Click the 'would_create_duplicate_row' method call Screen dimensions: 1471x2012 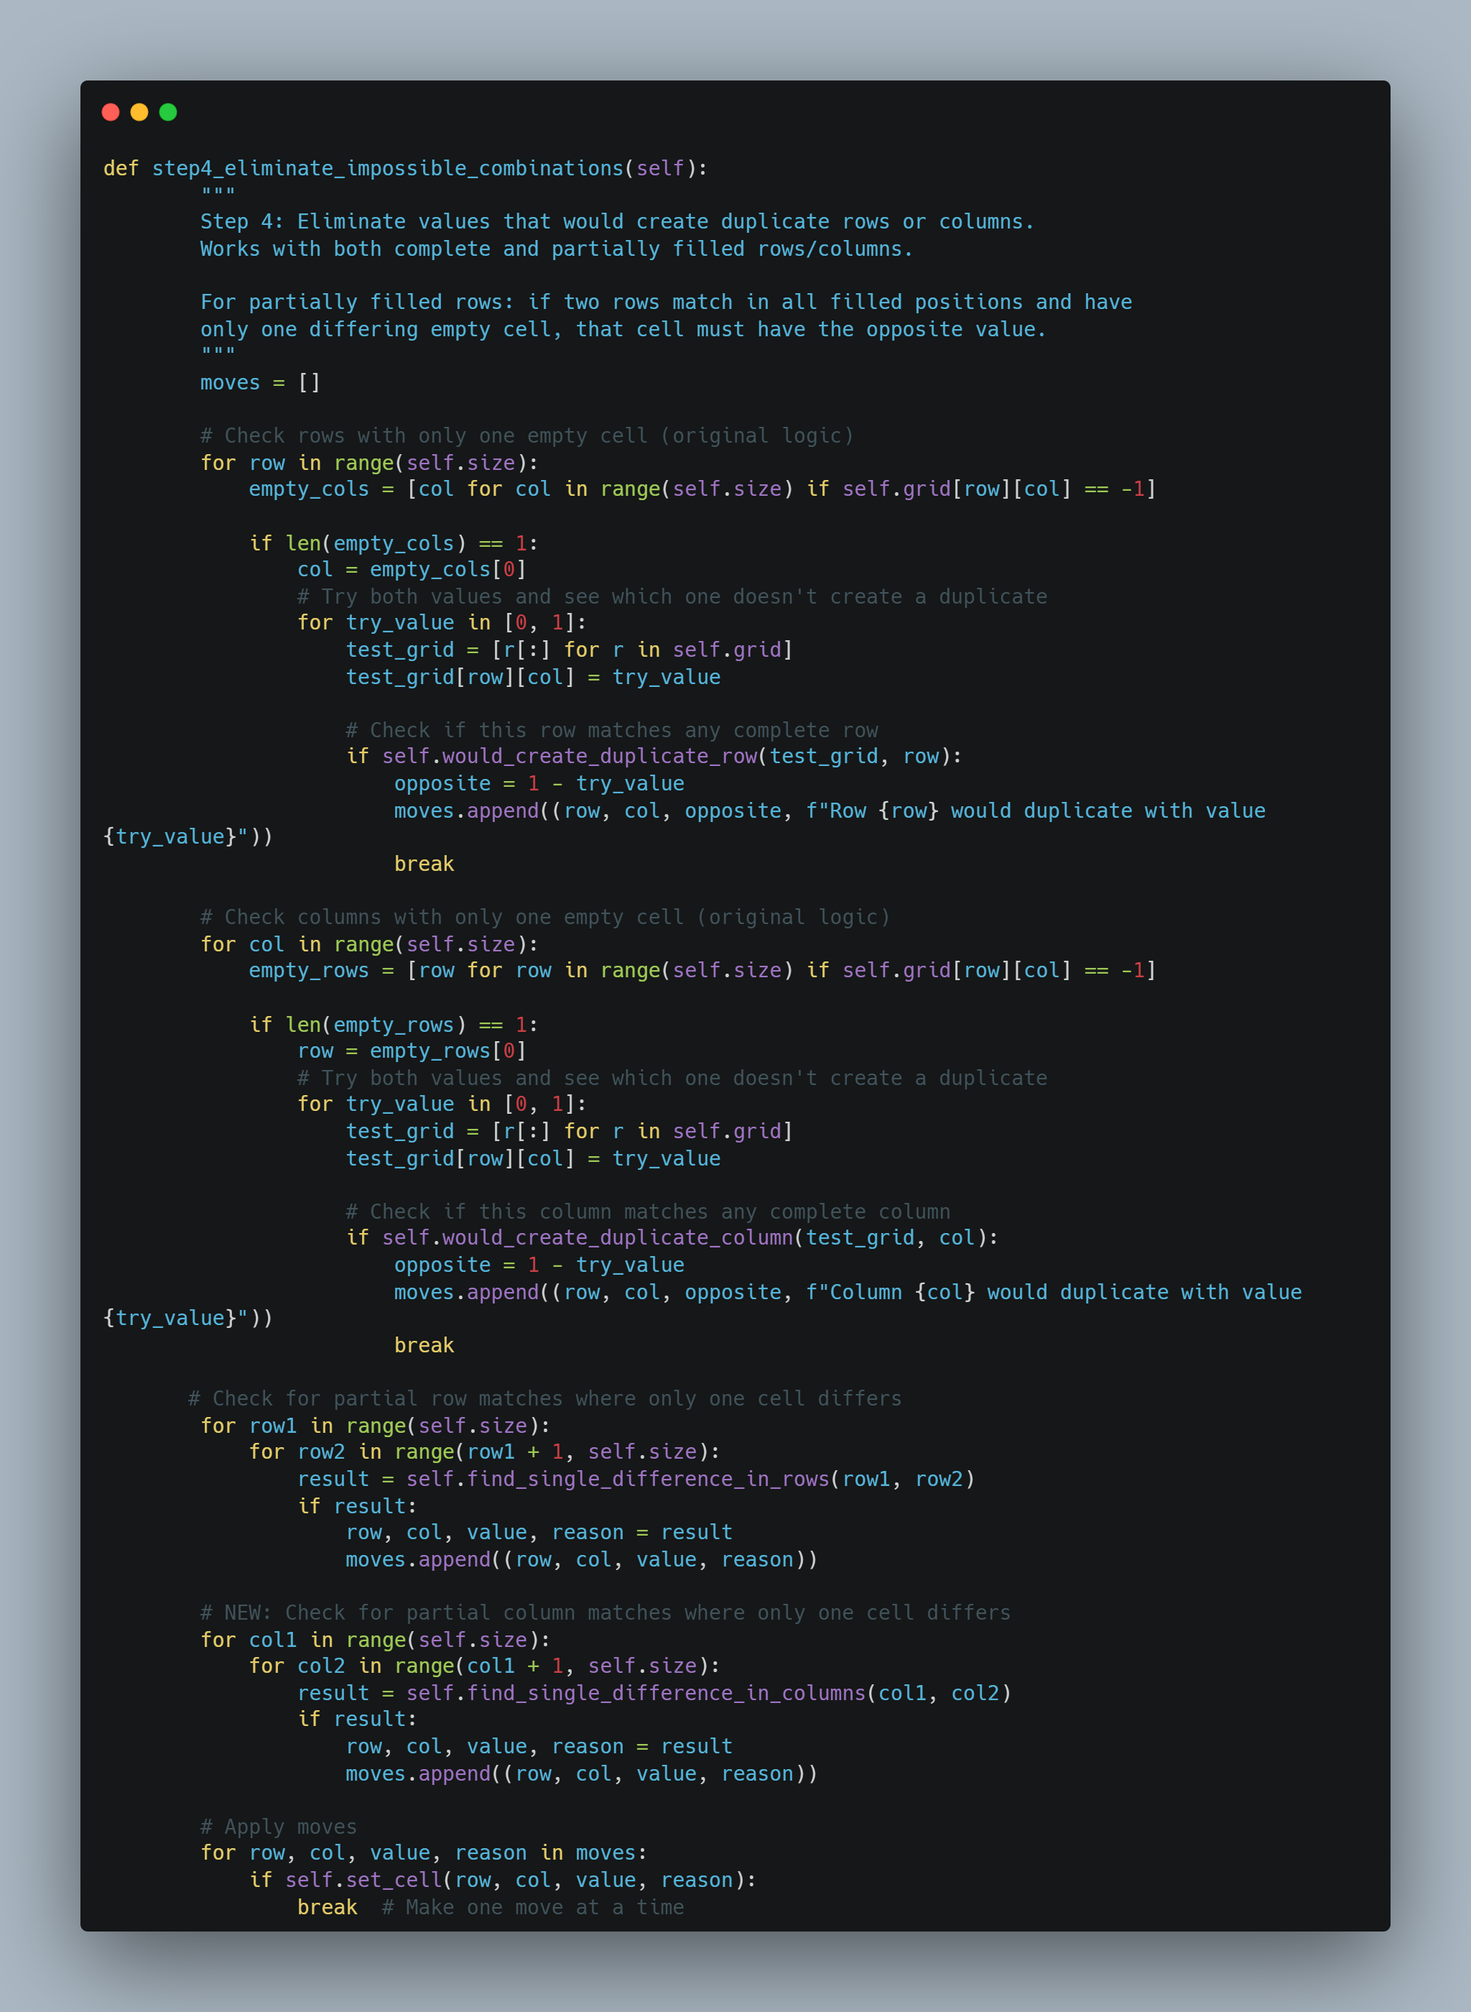[x=600, y=756]
